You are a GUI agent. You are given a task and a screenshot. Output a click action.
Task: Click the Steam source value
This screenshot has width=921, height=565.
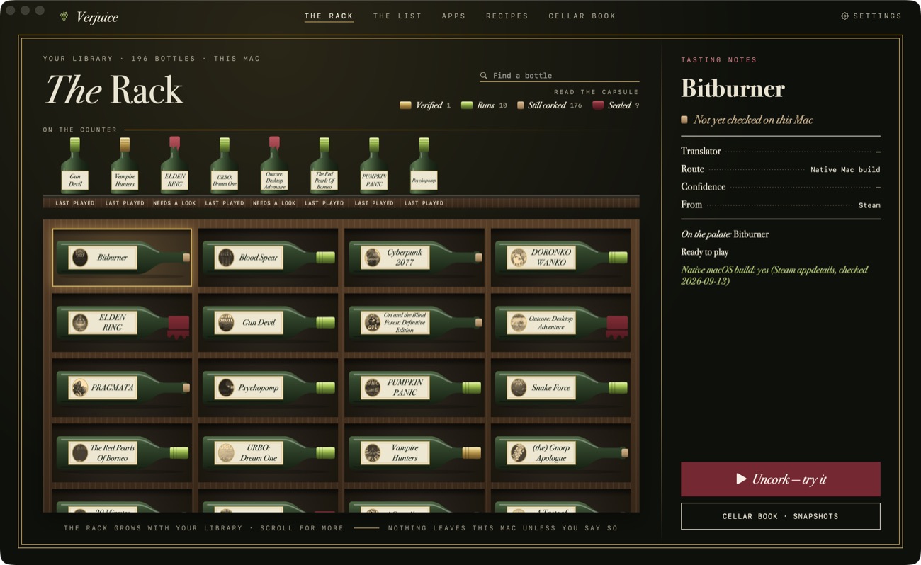tap(869, 205)
